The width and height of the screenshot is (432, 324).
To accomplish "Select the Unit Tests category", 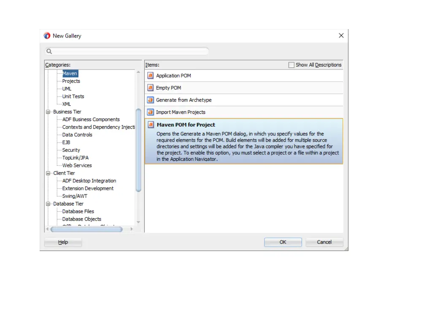I will (x=73, y=96).
